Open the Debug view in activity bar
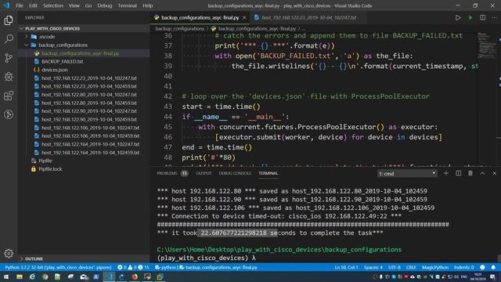 coord(9,77)
